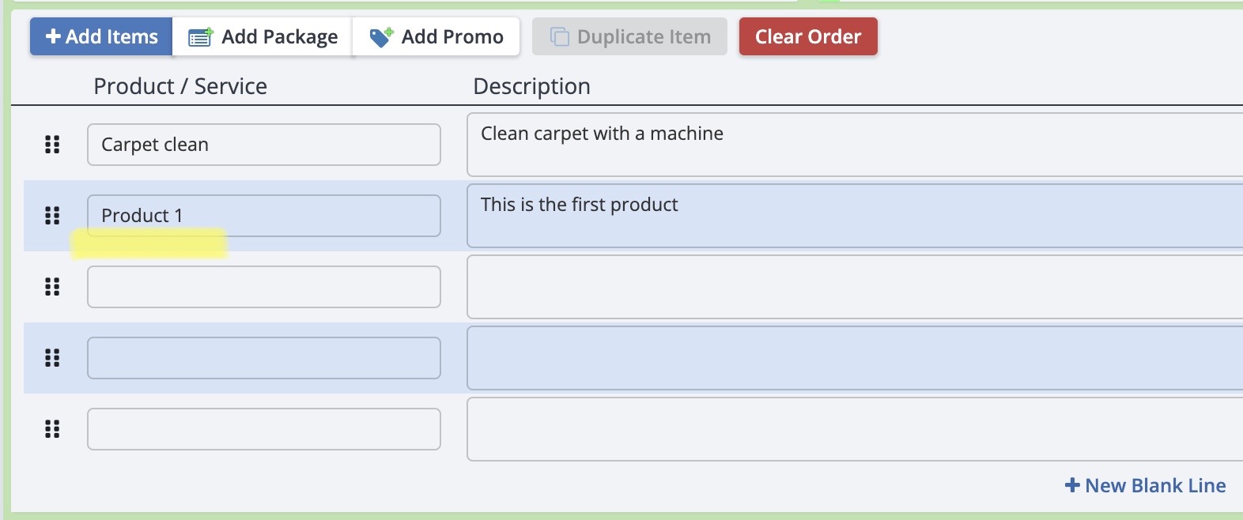Image resolution: width=1243 pixels, height=520 pixels.
Task: Click the 'This is the first product' description
Action: [x=854, y=216]
